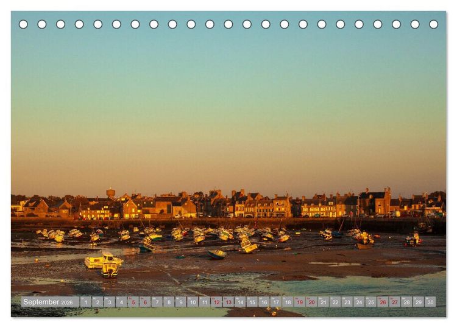Choose day 15 in the calendar strip
This screenshot has height=328, width=457.
point(252,302)
